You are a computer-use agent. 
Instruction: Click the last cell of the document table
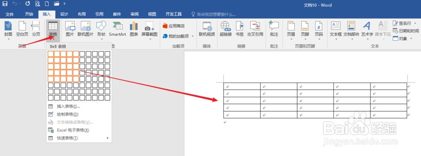(x=389, y=114)
